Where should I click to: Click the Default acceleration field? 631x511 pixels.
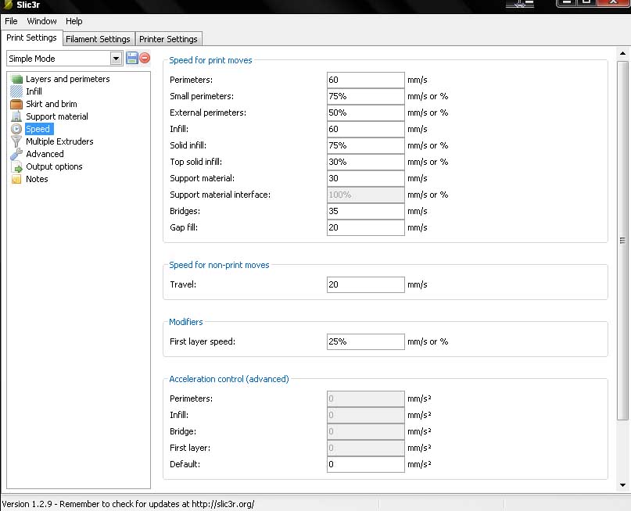[x=365, y=464]
